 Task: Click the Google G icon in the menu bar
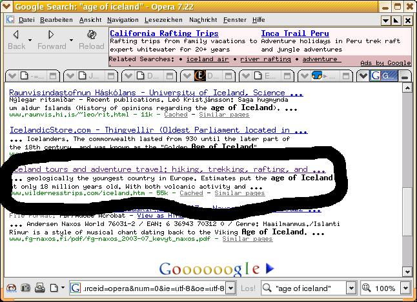click(x=10, y=19)
